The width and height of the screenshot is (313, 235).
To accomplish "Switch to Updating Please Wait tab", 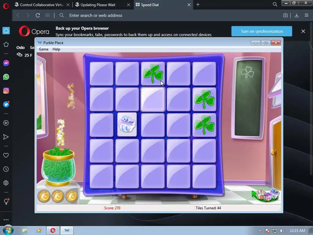I will [x=98, y=5].
